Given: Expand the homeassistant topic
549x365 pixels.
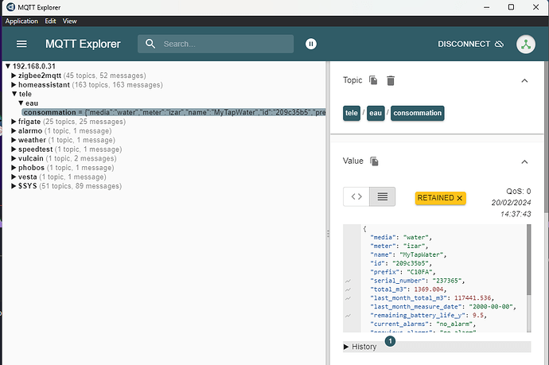Looking at the screenshot, I should pyautogui.click(x=14, y=84).
